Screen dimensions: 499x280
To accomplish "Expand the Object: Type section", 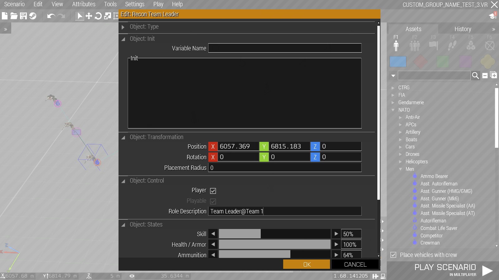I will pyautogui.click(x=123, y=27).
